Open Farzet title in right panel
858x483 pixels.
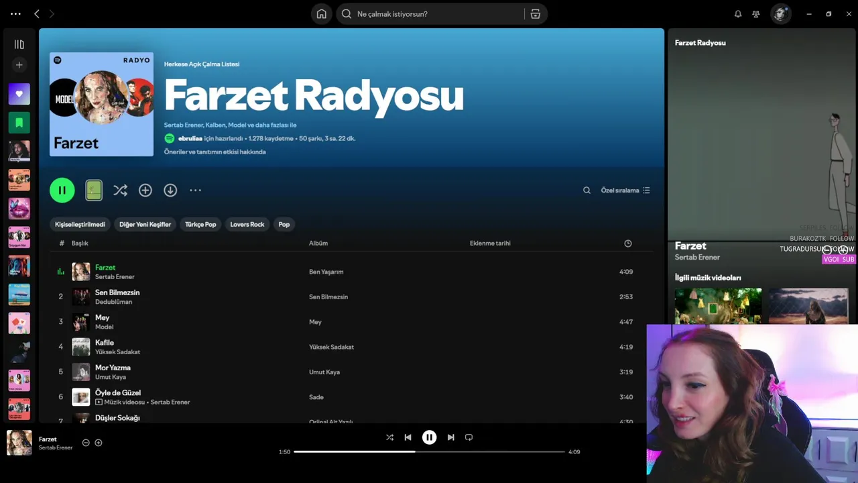coord(690,246)
